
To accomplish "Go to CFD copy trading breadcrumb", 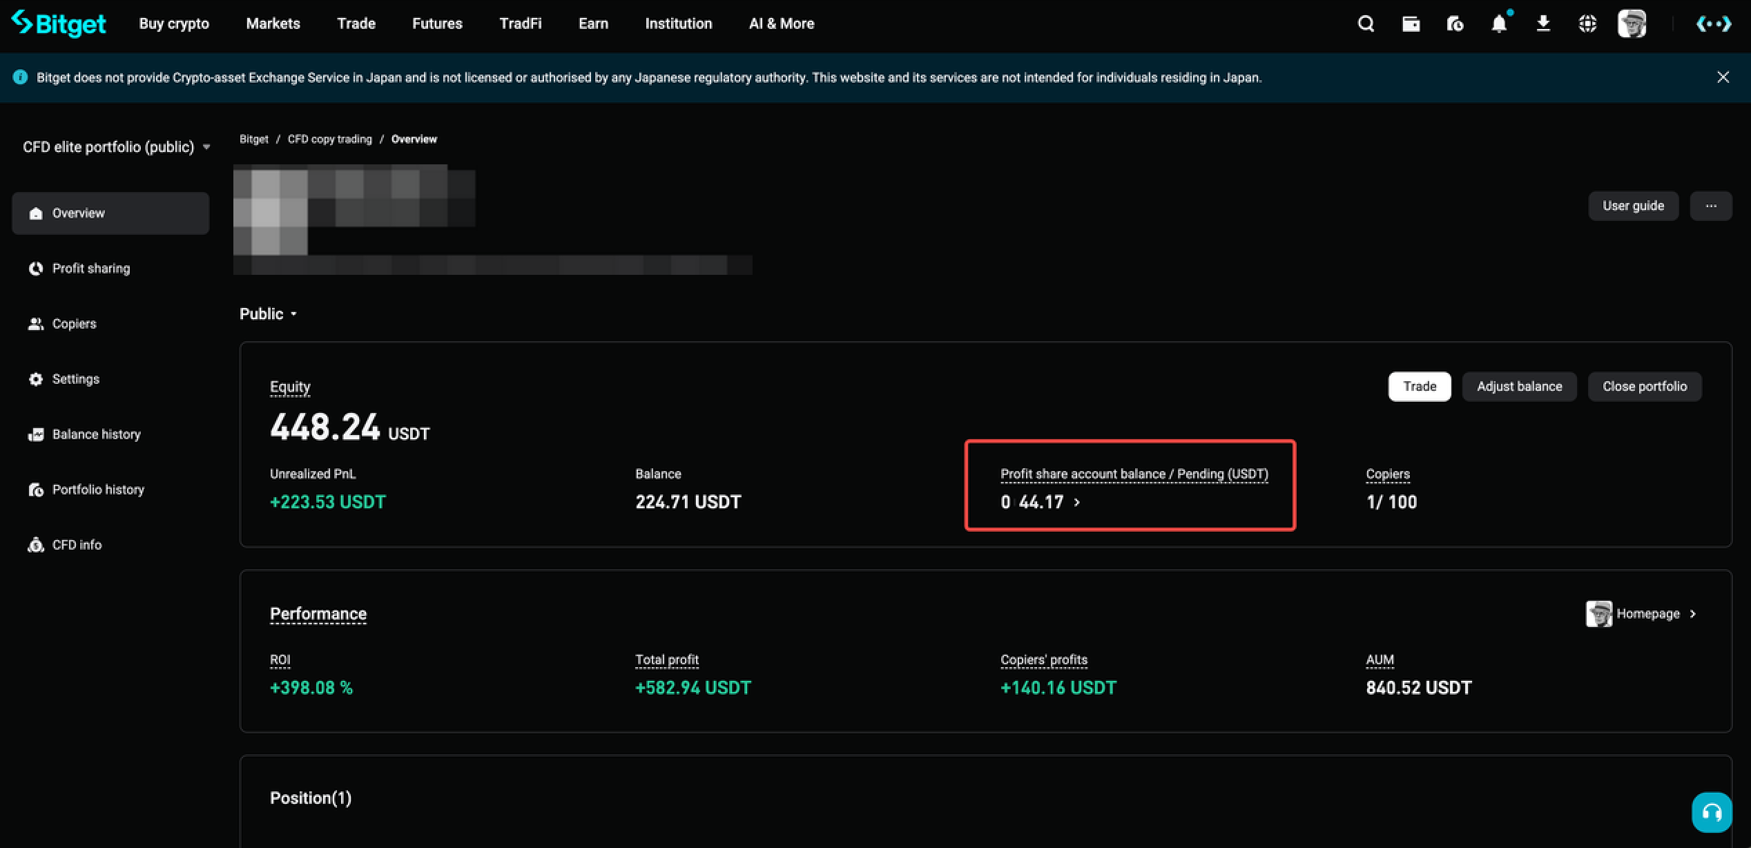I will 330,139.
